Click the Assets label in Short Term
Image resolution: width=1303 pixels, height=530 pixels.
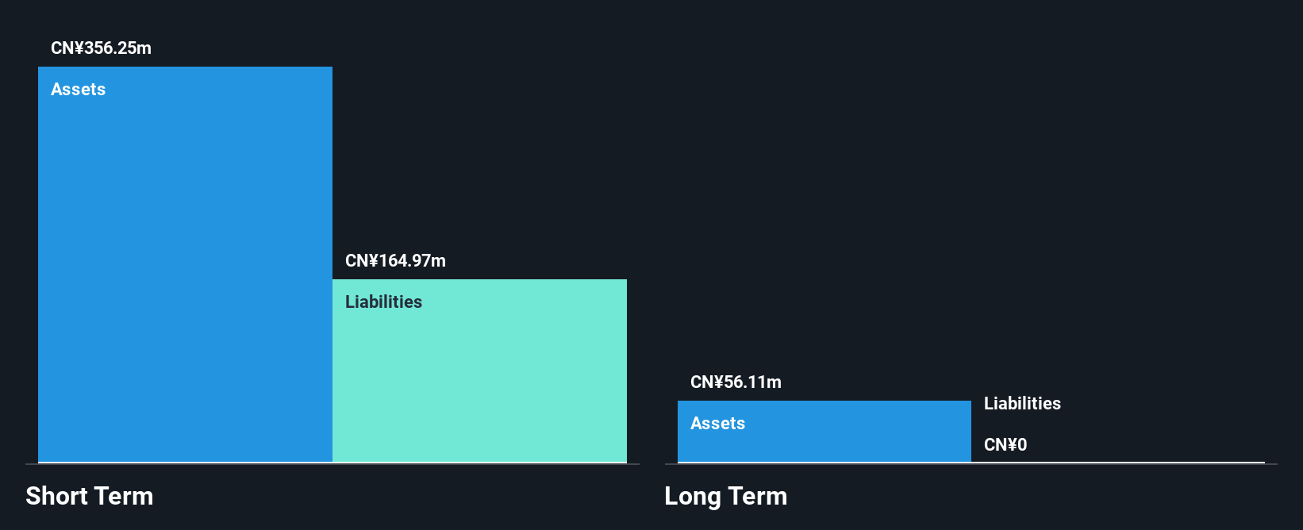click(78, 89)
